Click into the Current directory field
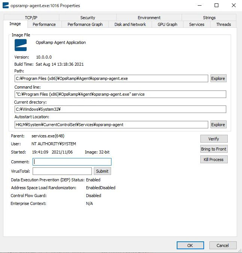The height and width of the screenshot is (253, 242). (x=120, y=109)
